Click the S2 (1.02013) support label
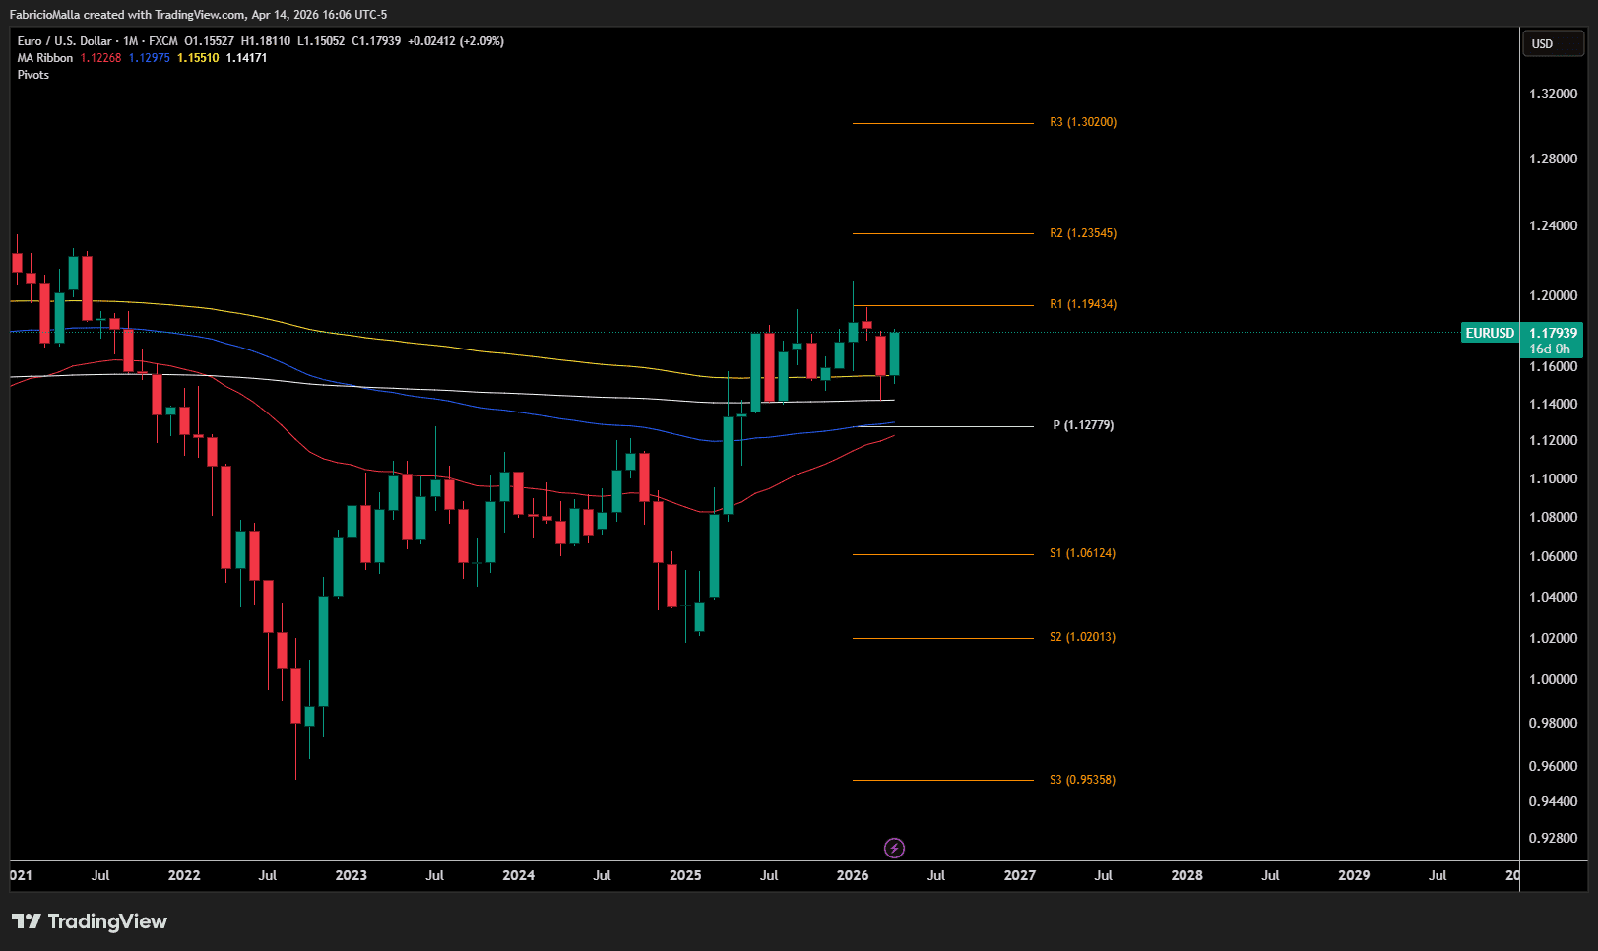Image resolution: width=1598 pixels, height=951 pixels. [x=1082, y=637]
